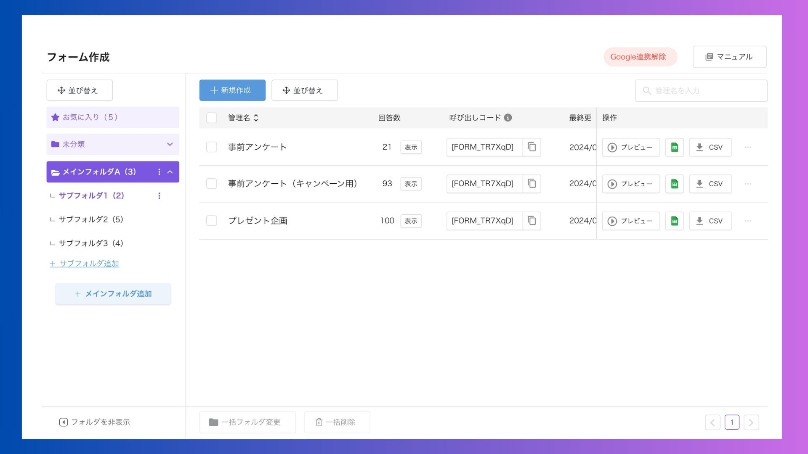The image size is (808, 454).
Task: Go to the next page arrow in the pagination
Action: coord(751,422)
